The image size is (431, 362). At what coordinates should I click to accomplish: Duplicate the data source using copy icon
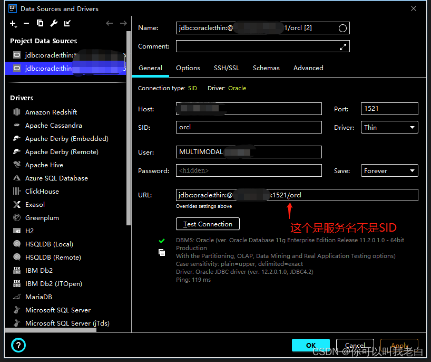40,23
